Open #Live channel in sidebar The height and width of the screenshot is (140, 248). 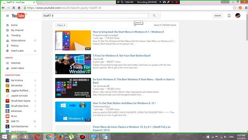(x=14, y=116)
